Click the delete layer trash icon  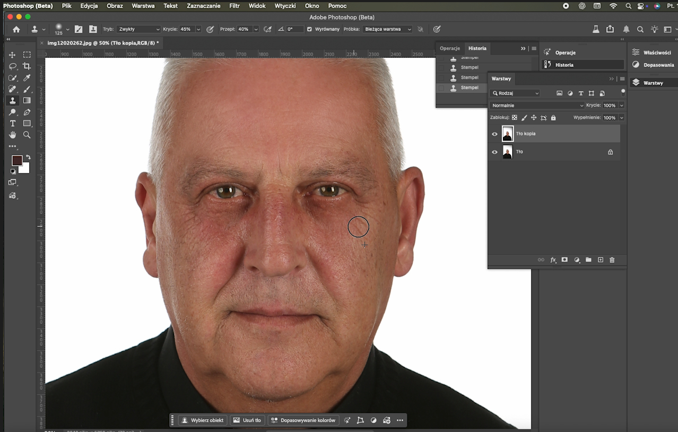pos(612,260)
